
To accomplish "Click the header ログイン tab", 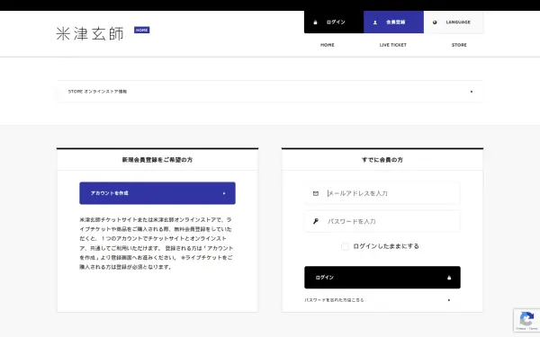I will (334, 22).
